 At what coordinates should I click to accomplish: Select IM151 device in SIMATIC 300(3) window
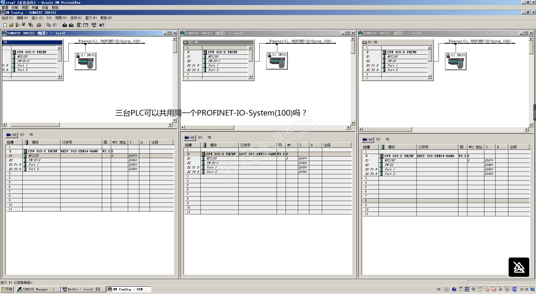86,61
